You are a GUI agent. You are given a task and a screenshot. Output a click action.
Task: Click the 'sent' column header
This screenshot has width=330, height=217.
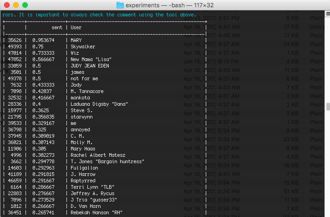click(57, 28)
